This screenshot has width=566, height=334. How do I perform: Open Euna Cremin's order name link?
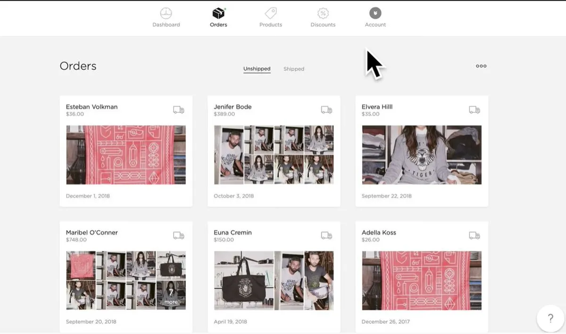pos(233,232)
